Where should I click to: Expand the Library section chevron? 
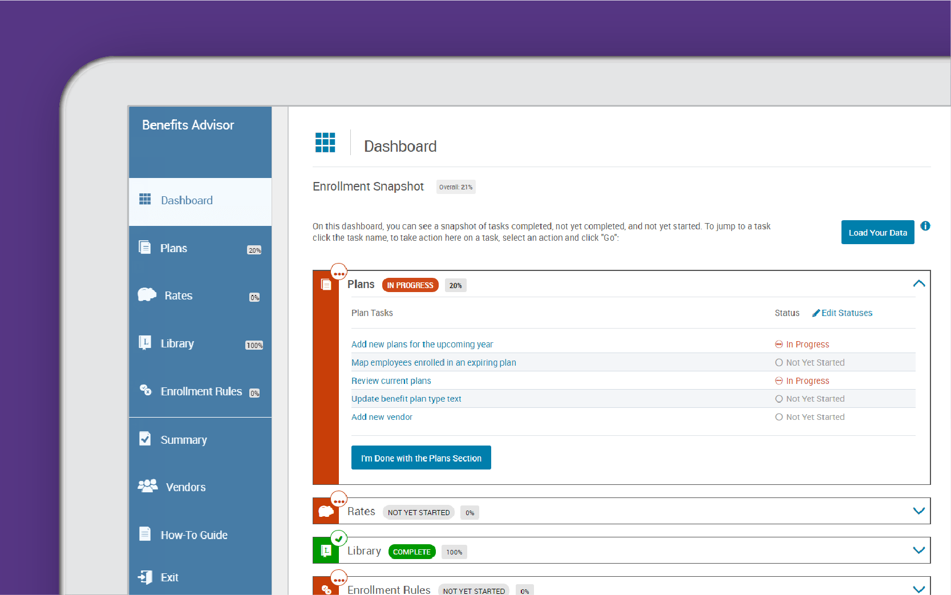[x=918, y=551]
